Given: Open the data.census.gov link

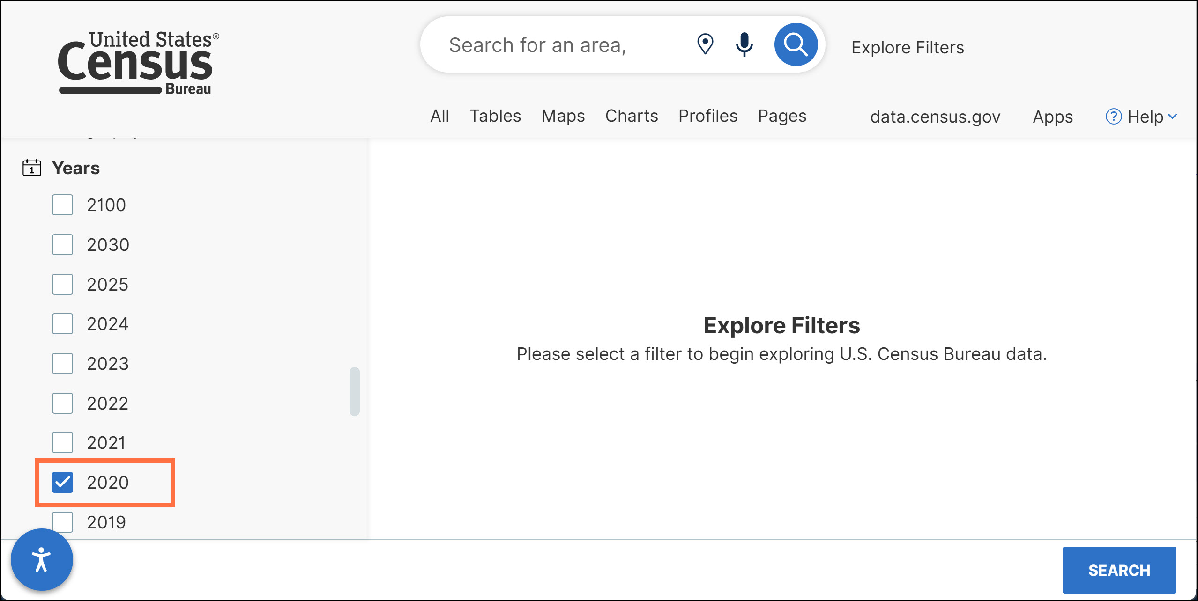Looking at the screenshot, I should 935,117.
